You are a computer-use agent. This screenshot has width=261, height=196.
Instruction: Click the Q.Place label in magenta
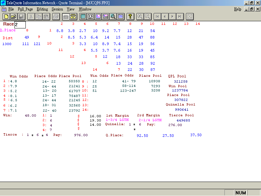coord(8,30)
